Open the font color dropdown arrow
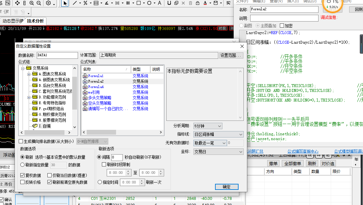This screenshot has width=363, height=205. pos(210,3)
